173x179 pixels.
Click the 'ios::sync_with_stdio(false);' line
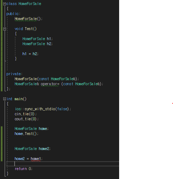43,109
